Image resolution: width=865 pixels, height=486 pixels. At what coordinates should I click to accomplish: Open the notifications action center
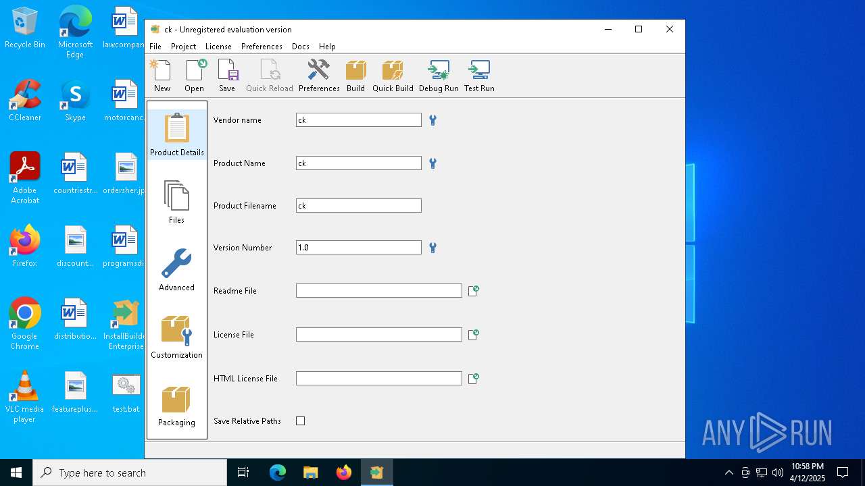click(843, 473)
